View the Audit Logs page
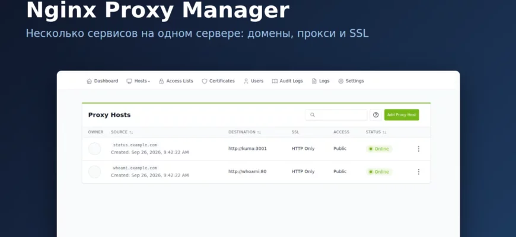 pos(287,81)
